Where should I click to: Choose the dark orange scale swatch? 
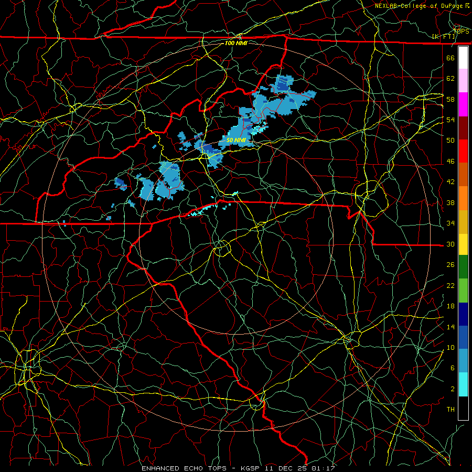tap(463, 175)
